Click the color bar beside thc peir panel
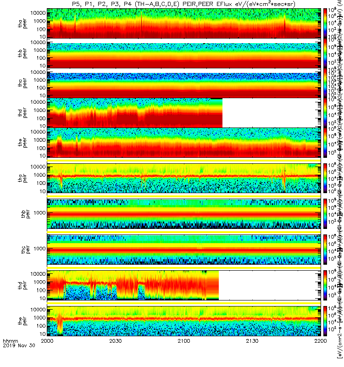This screenshot has height=367, width=344. click(325, 250)
